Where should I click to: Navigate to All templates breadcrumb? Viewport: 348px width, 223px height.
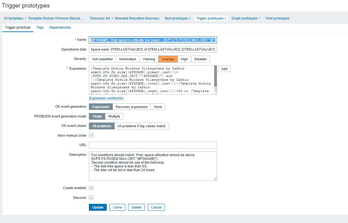tap(14, 18)
